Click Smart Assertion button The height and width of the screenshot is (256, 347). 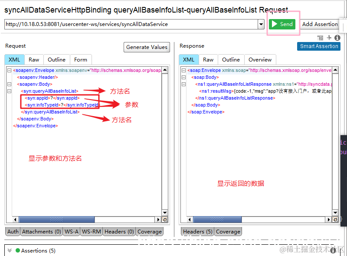pyautogui.click(x=319, y=46)
